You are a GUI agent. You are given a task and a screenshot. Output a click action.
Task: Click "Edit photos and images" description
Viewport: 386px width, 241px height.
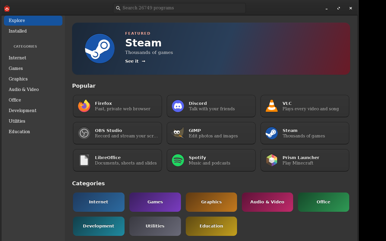213,136
